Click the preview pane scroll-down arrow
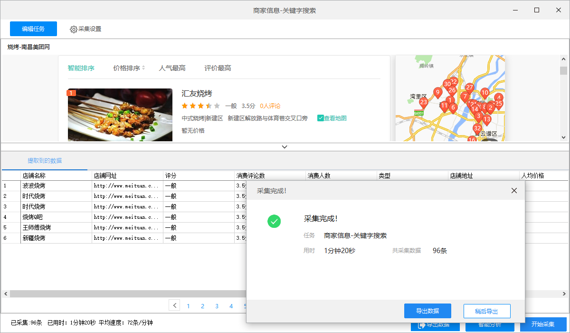Image resolution: width=570 pixels, height=333 pixels. (x=564, y=137)
